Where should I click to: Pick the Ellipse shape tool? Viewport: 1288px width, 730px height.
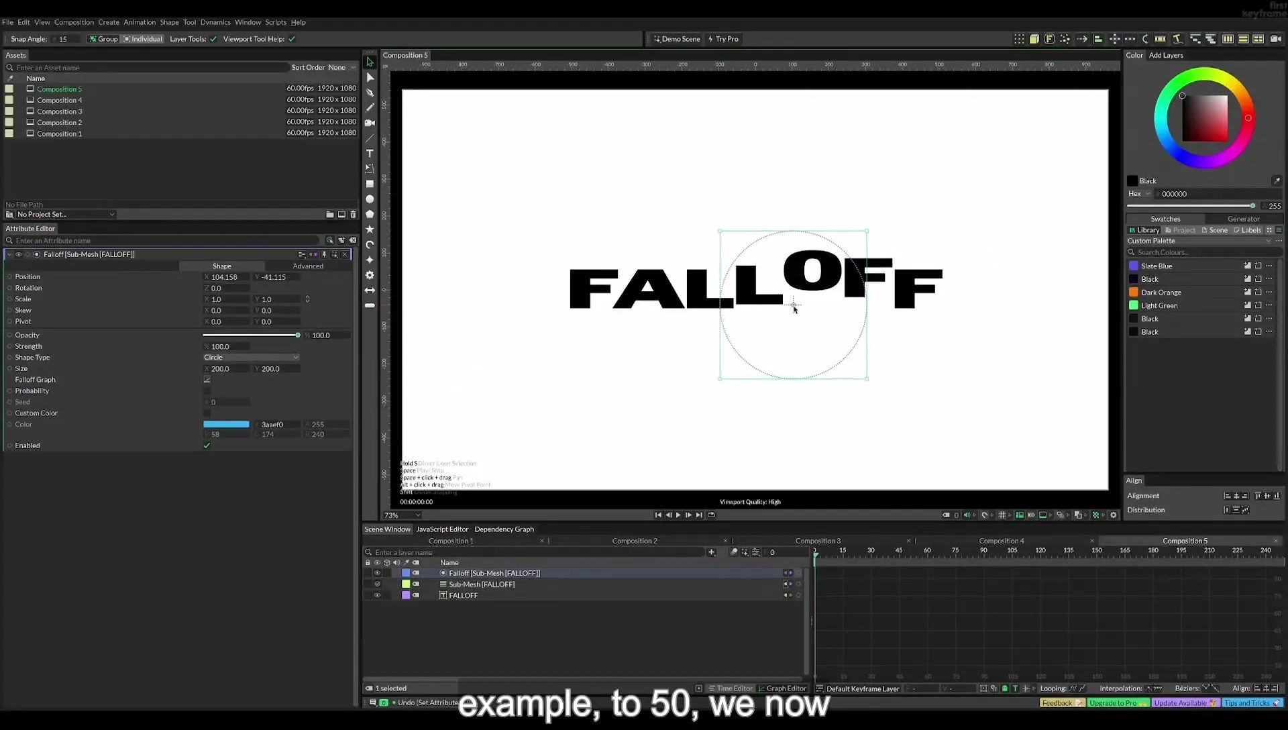370,199
